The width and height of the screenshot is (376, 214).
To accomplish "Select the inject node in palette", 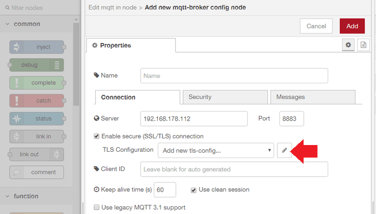I will pyautogui.click(x=37, y=47).
